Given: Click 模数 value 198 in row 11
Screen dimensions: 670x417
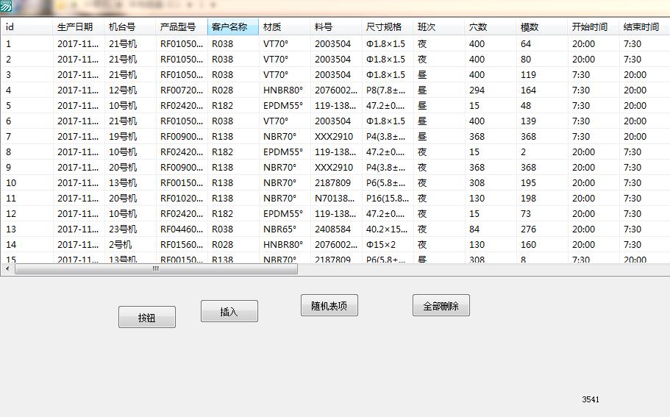Looking at the screenshot, I should pyautogui.click(x=528, y=199).
